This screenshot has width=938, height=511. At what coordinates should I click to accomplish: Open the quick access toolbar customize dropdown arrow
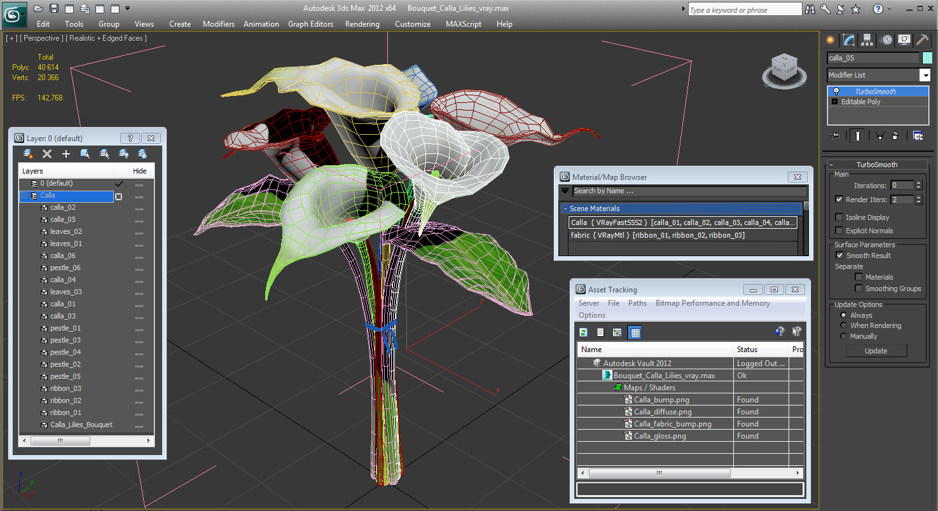click(x=127, y=8)
